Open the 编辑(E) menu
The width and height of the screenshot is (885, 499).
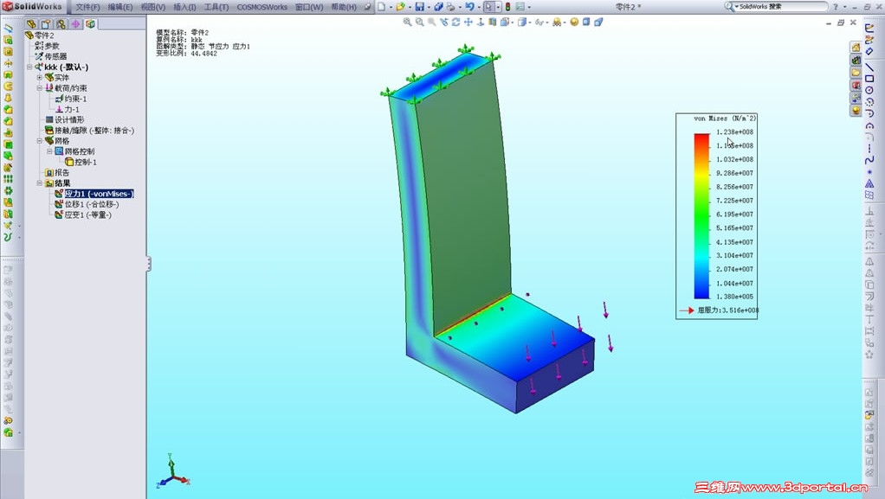(x=120, y=7)
